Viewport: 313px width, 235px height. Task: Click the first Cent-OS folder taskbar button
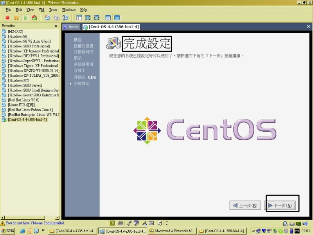coord(73,231)
